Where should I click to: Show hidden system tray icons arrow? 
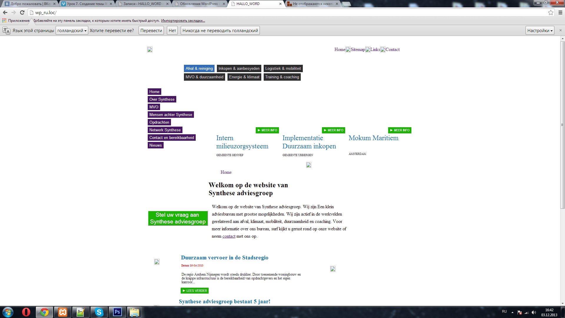click(x=512, y=312)
